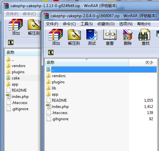Click the Find (查找) binoculars icon
This screenshot has height=151, width=159.
[x=145, y=37]
